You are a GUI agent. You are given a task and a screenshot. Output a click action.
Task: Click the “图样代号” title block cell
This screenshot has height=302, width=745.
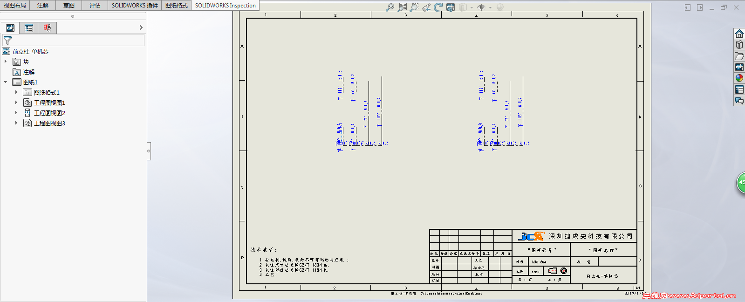542,250
